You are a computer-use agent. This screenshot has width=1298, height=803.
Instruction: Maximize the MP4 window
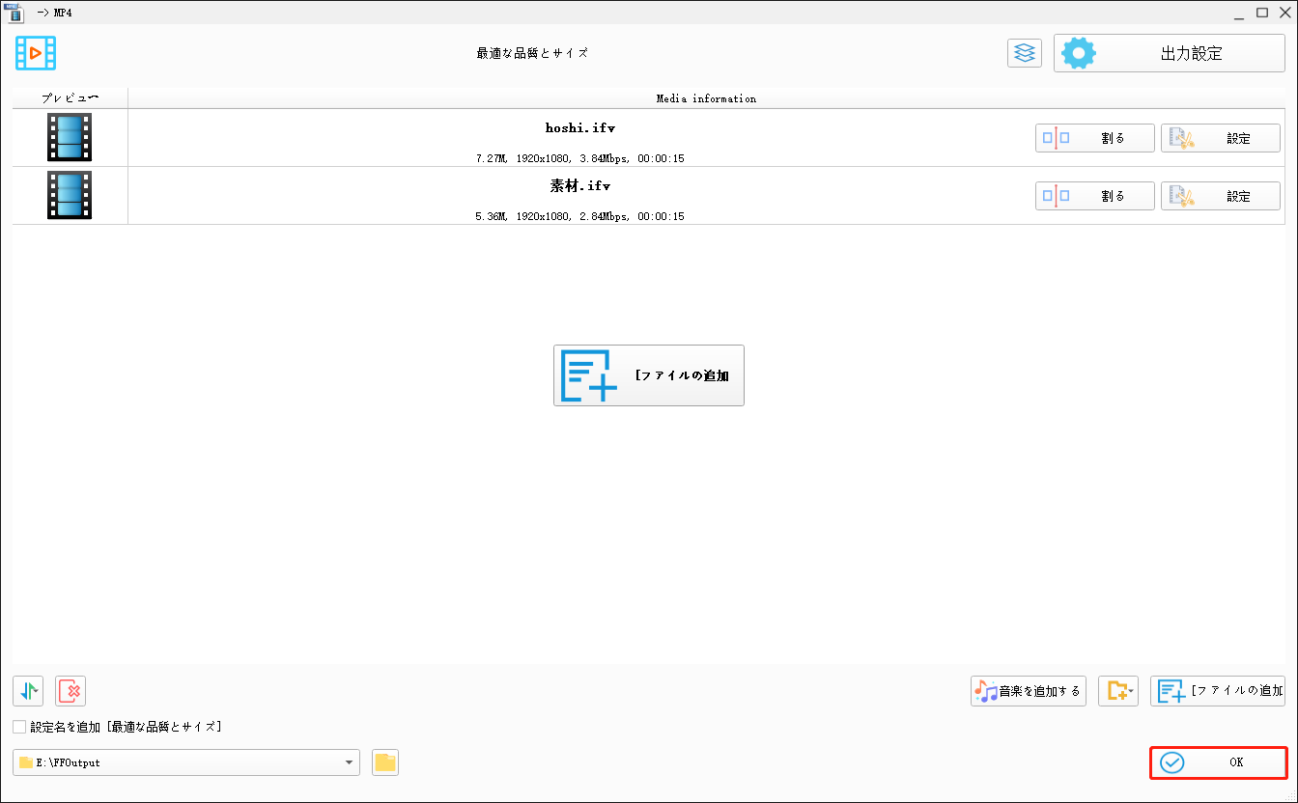tap(1262, 12)
